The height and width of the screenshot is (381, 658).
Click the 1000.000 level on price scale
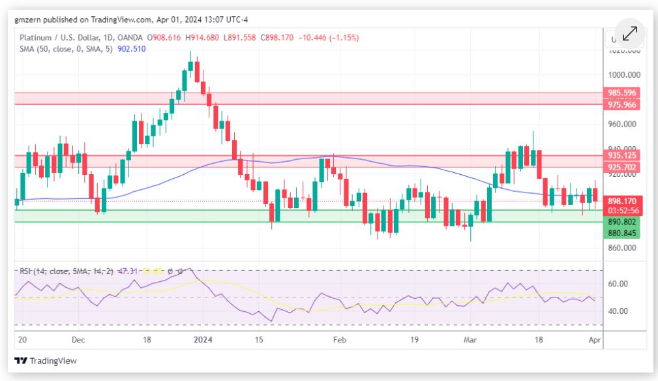pos(622,75)
